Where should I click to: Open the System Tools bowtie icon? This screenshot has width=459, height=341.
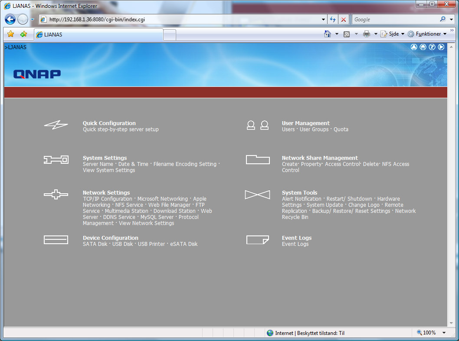(257, 195)
